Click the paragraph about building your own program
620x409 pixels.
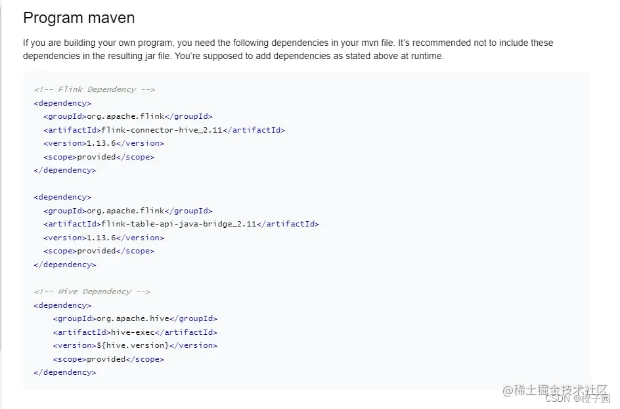(x=288, y=49)
